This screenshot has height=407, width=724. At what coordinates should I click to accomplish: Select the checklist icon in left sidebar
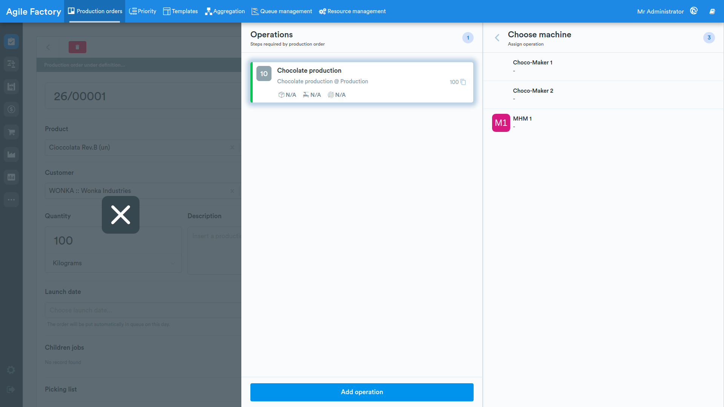pyautogui.click(x=11, y=41)
